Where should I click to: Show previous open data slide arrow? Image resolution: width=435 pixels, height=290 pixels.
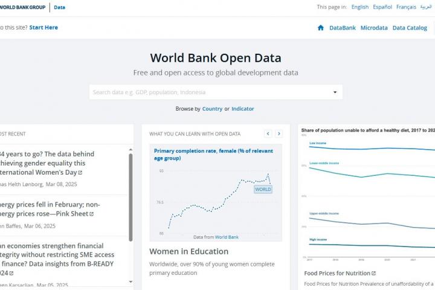[268, 134]
